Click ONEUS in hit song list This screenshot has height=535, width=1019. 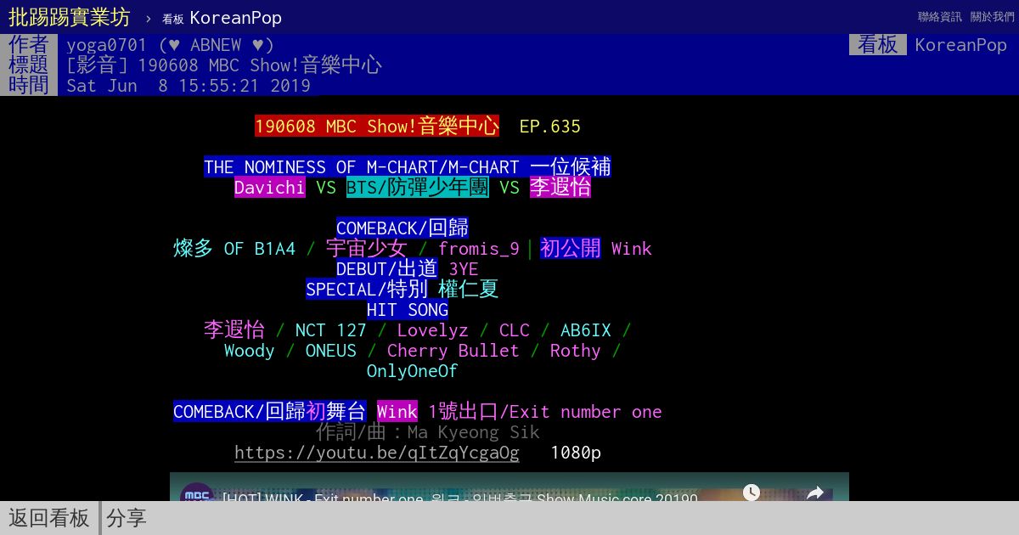pos(331,351)
